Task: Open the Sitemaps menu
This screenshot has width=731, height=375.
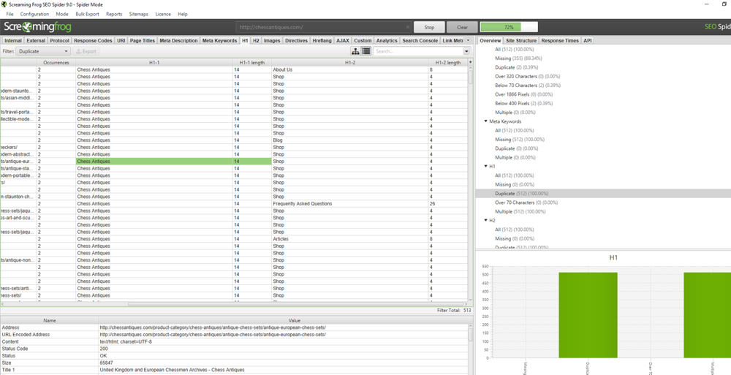Action: click(138, 14)
